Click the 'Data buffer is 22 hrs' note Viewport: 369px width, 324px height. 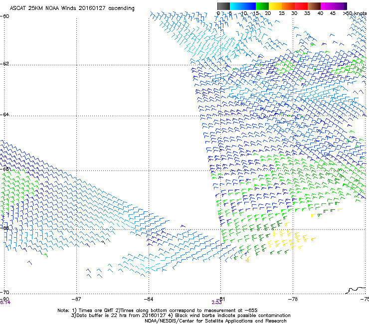click(x=181, y=316)
